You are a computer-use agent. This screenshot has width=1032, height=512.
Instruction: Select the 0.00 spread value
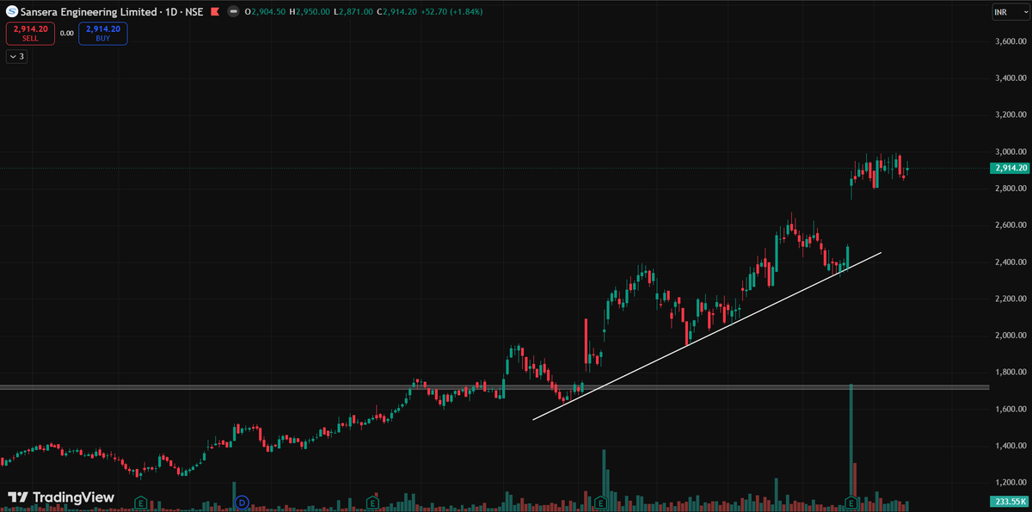tap(67, 33)
